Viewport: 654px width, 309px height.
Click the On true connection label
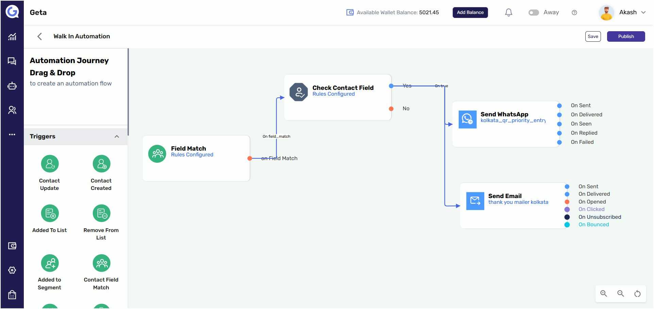(441, 86)
